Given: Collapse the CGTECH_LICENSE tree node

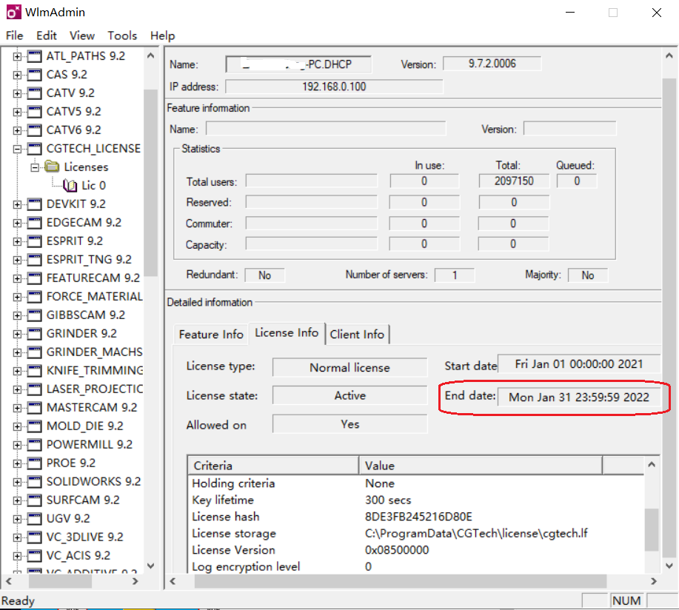Looking at the screenshot, I should click(17, 149).
